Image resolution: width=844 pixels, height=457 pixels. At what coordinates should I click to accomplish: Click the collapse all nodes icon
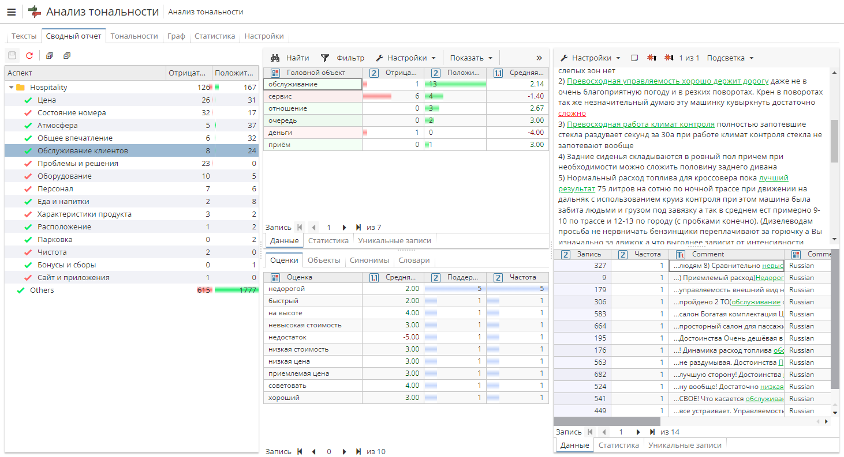pos(67,56)
